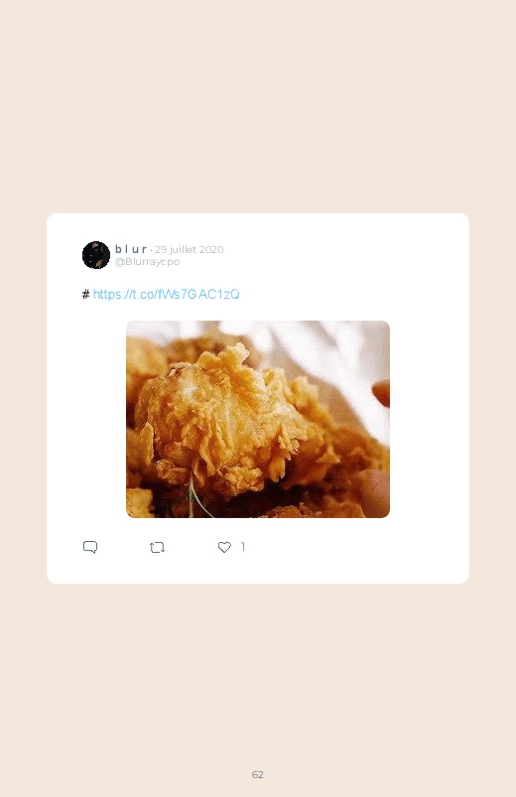Open the t.co/fWs7GAC1zQ link

(167, 295)
